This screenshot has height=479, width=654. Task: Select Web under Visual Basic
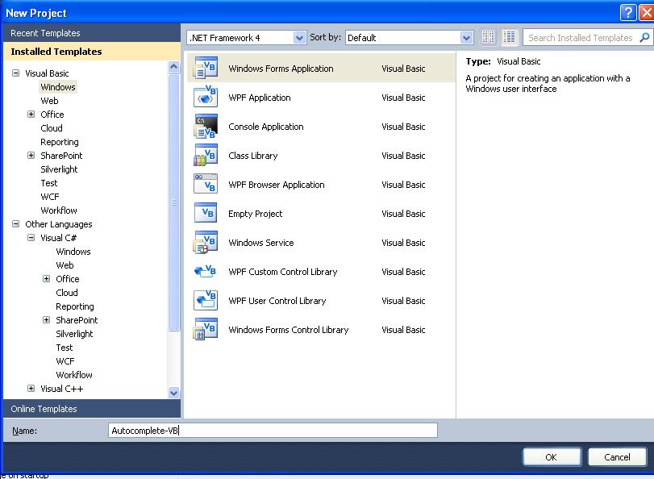click(x=49, y=101)
